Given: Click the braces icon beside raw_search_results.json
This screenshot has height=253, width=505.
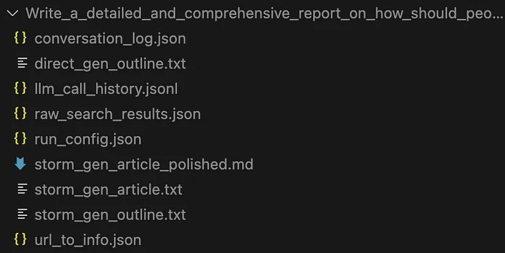Looking at the screenshot, I should (x=20, y=113).
